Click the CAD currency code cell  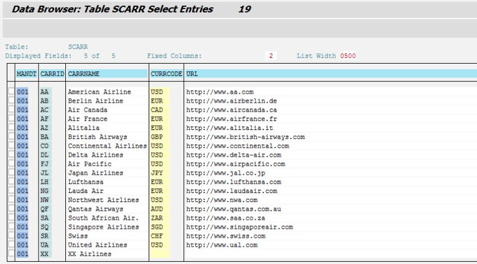[x=160, y=110]
